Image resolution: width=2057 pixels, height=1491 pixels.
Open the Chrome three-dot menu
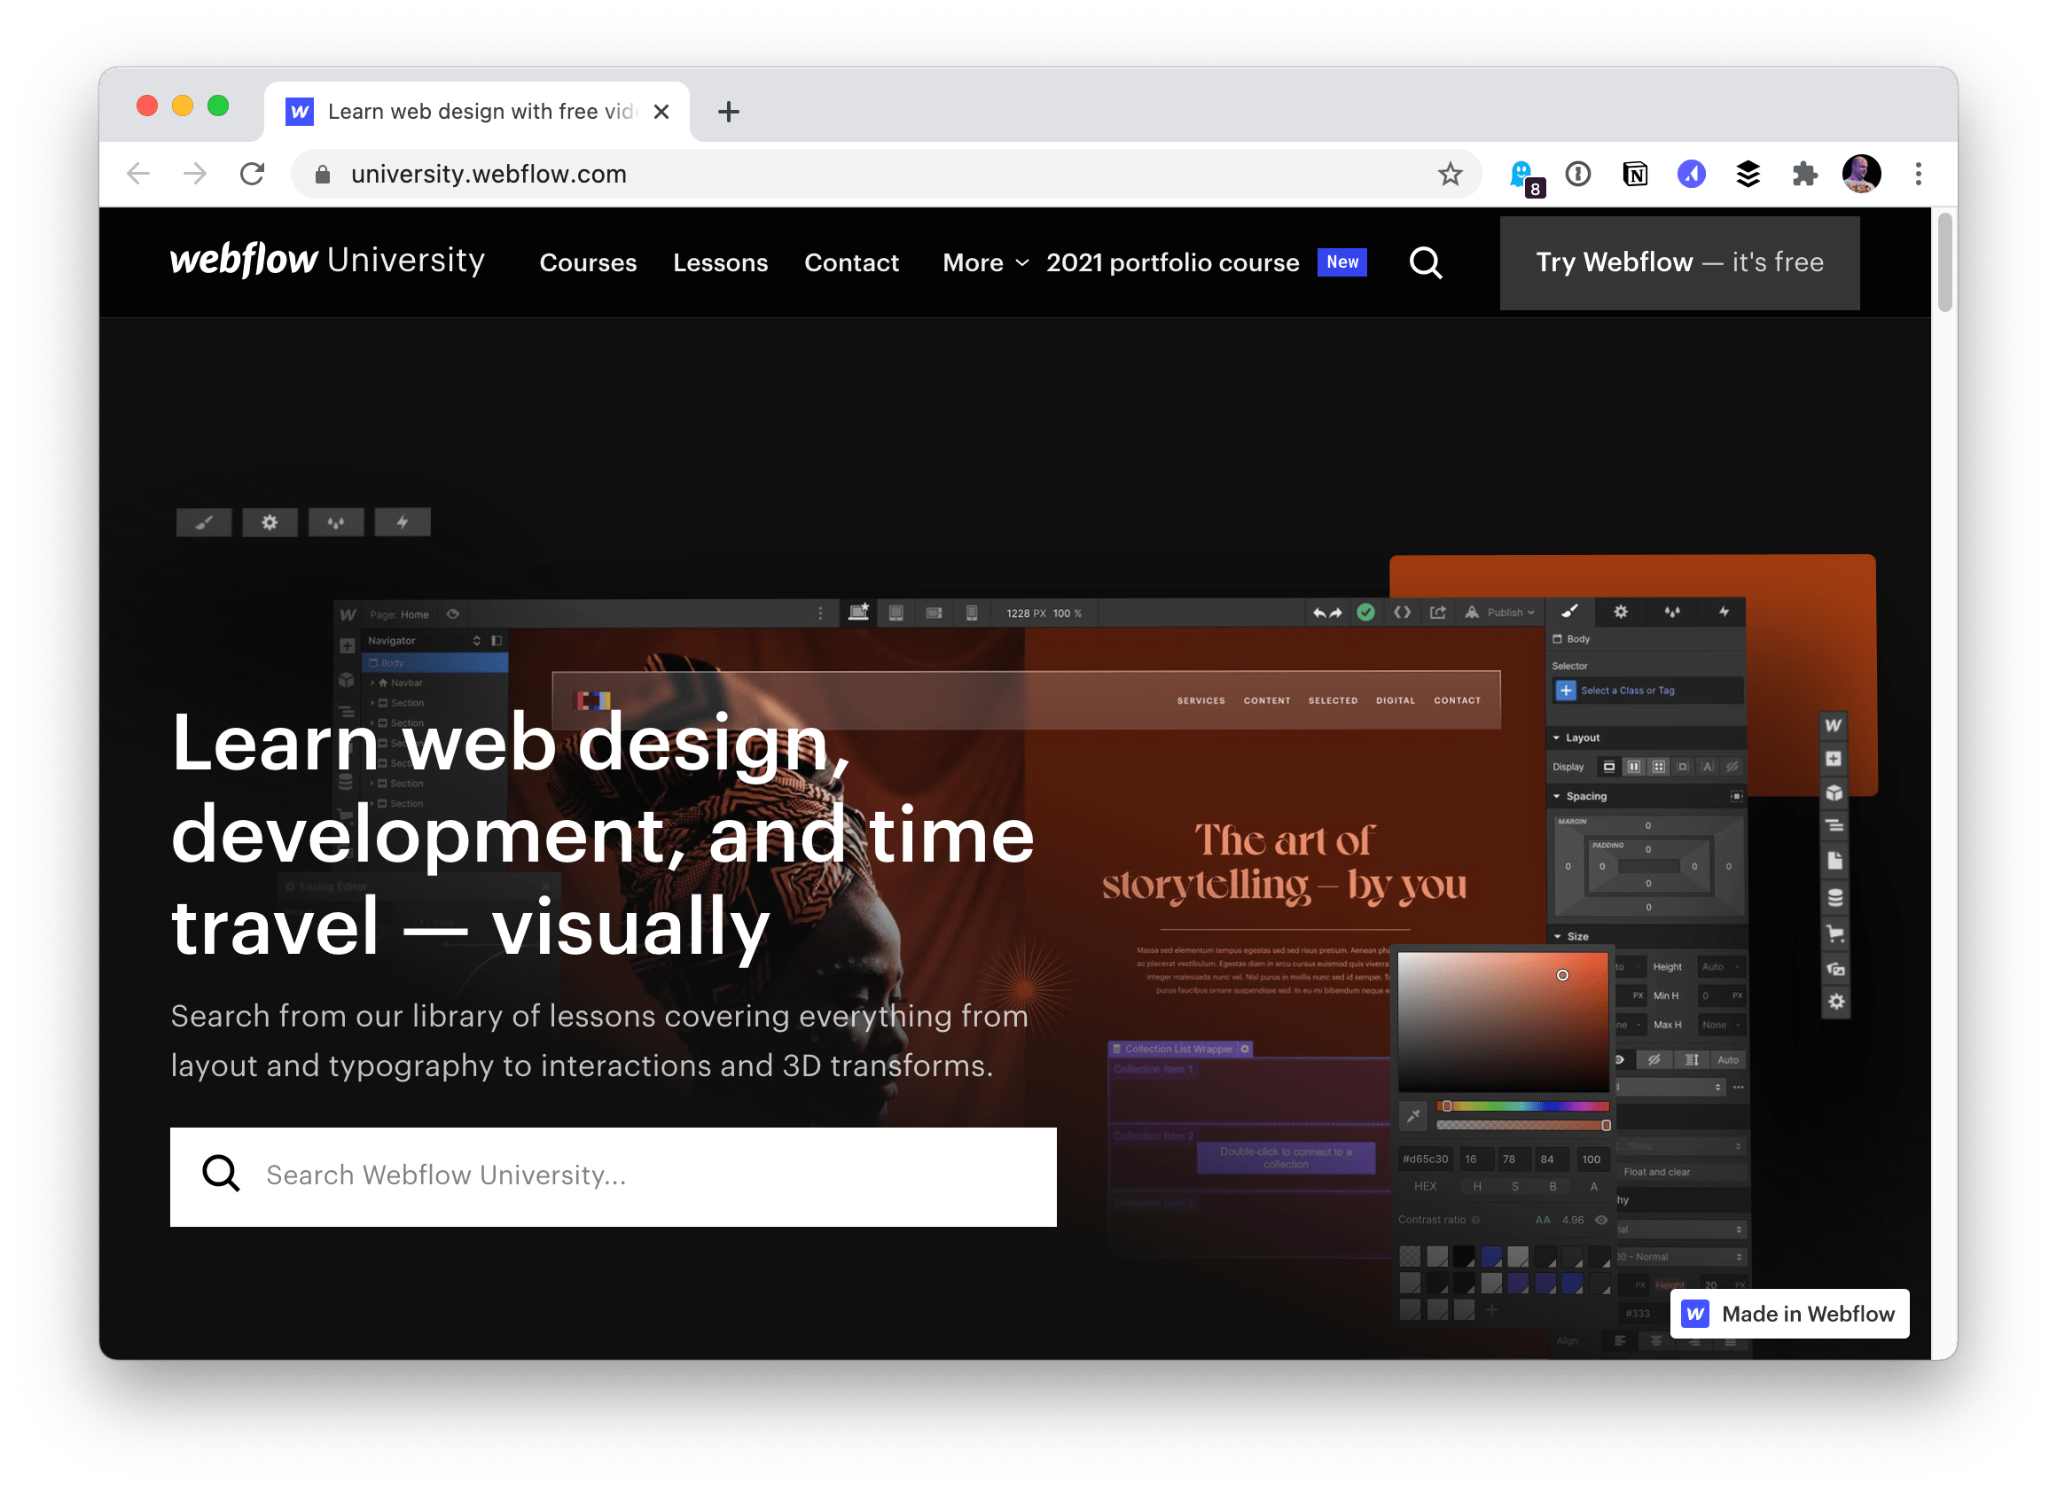[x=1917, y=173]
